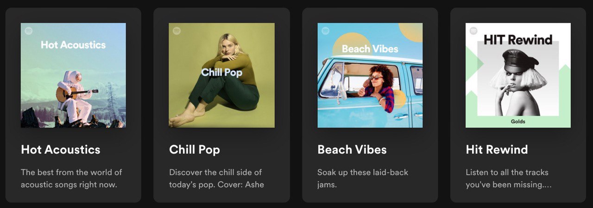Open the Chill Pop cover art

221,75
